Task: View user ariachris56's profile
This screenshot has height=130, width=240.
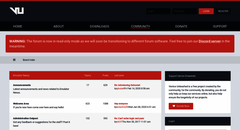Action: click(x=122, y=107)
